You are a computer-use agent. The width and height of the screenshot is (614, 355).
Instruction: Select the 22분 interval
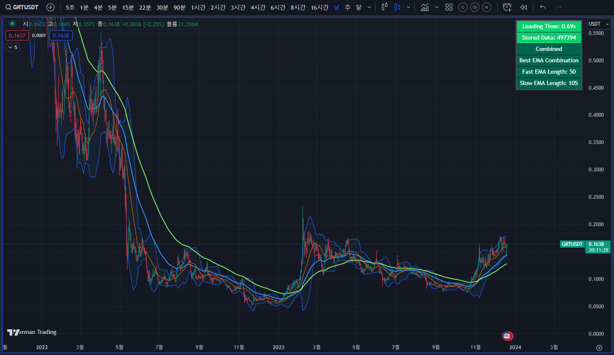pos(145,7)
